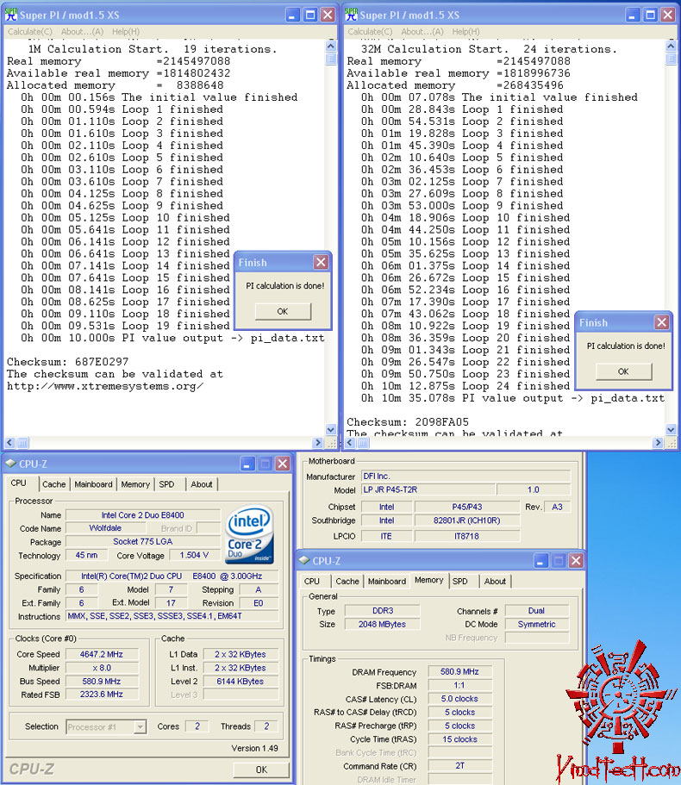Click OK in 32M Finish dialog
The image size is (681, 785).
click(623, 371)
